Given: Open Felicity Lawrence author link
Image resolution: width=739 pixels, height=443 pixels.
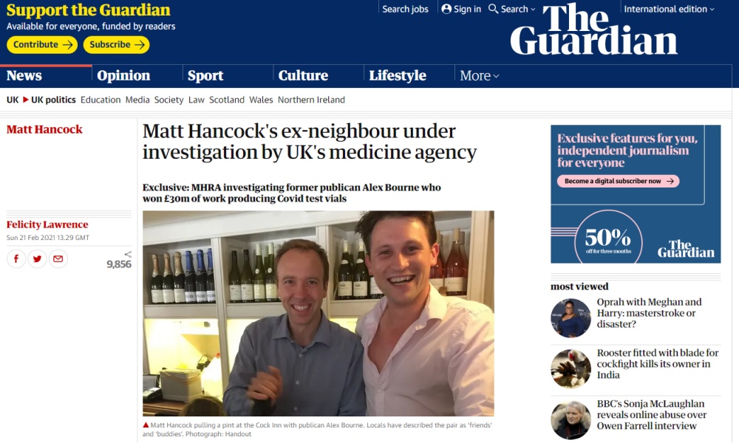Looking at the screenshot, I should coord(47,224).
